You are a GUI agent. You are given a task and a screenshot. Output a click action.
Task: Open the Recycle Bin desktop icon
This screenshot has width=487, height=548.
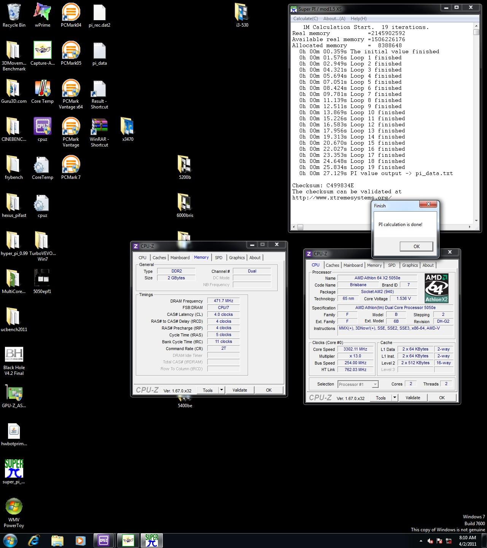click(x=14, y=15)
